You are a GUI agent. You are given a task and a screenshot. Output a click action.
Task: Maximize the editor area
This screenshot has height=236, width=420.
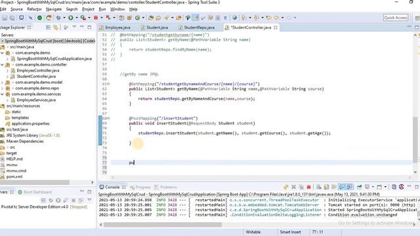pyautogui.click(x=417, y=28)
